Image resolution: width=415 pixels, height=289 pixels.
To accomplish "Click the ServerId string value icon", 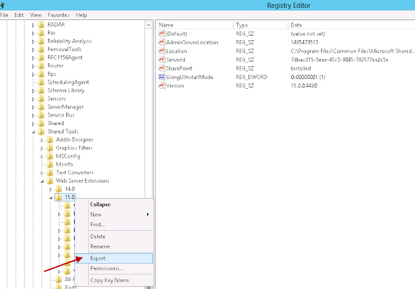I will pos(161,60).
